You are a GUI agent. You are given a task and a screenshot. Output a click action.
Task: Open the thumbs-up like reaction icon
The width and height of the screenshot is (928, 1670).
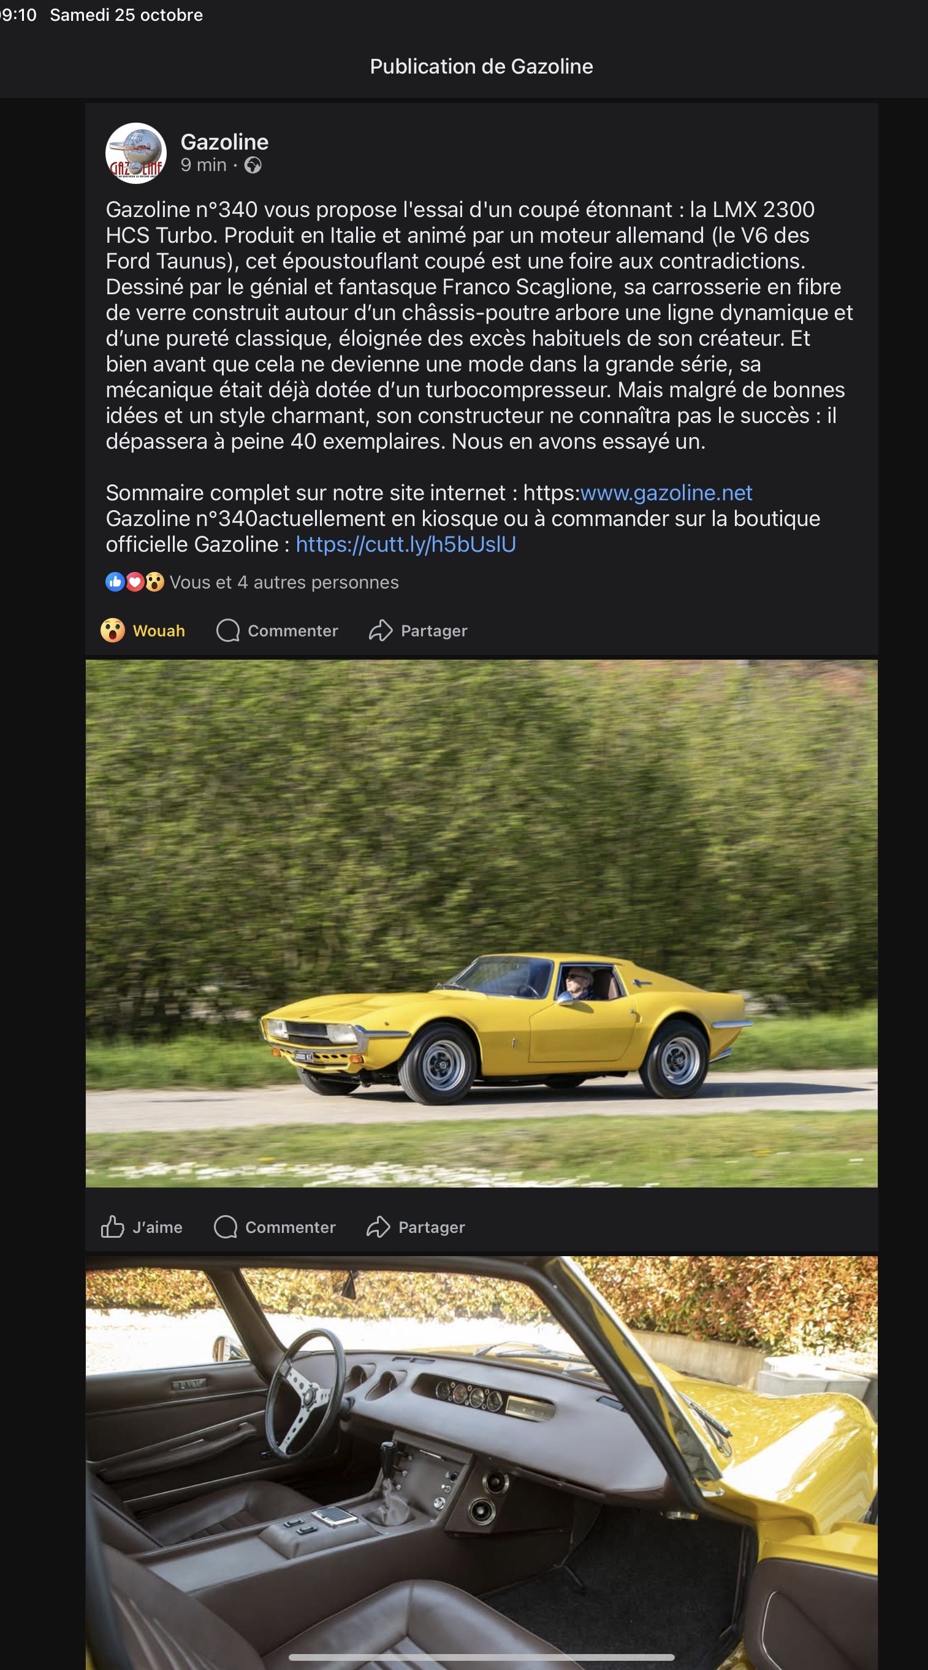pos(115,582)
